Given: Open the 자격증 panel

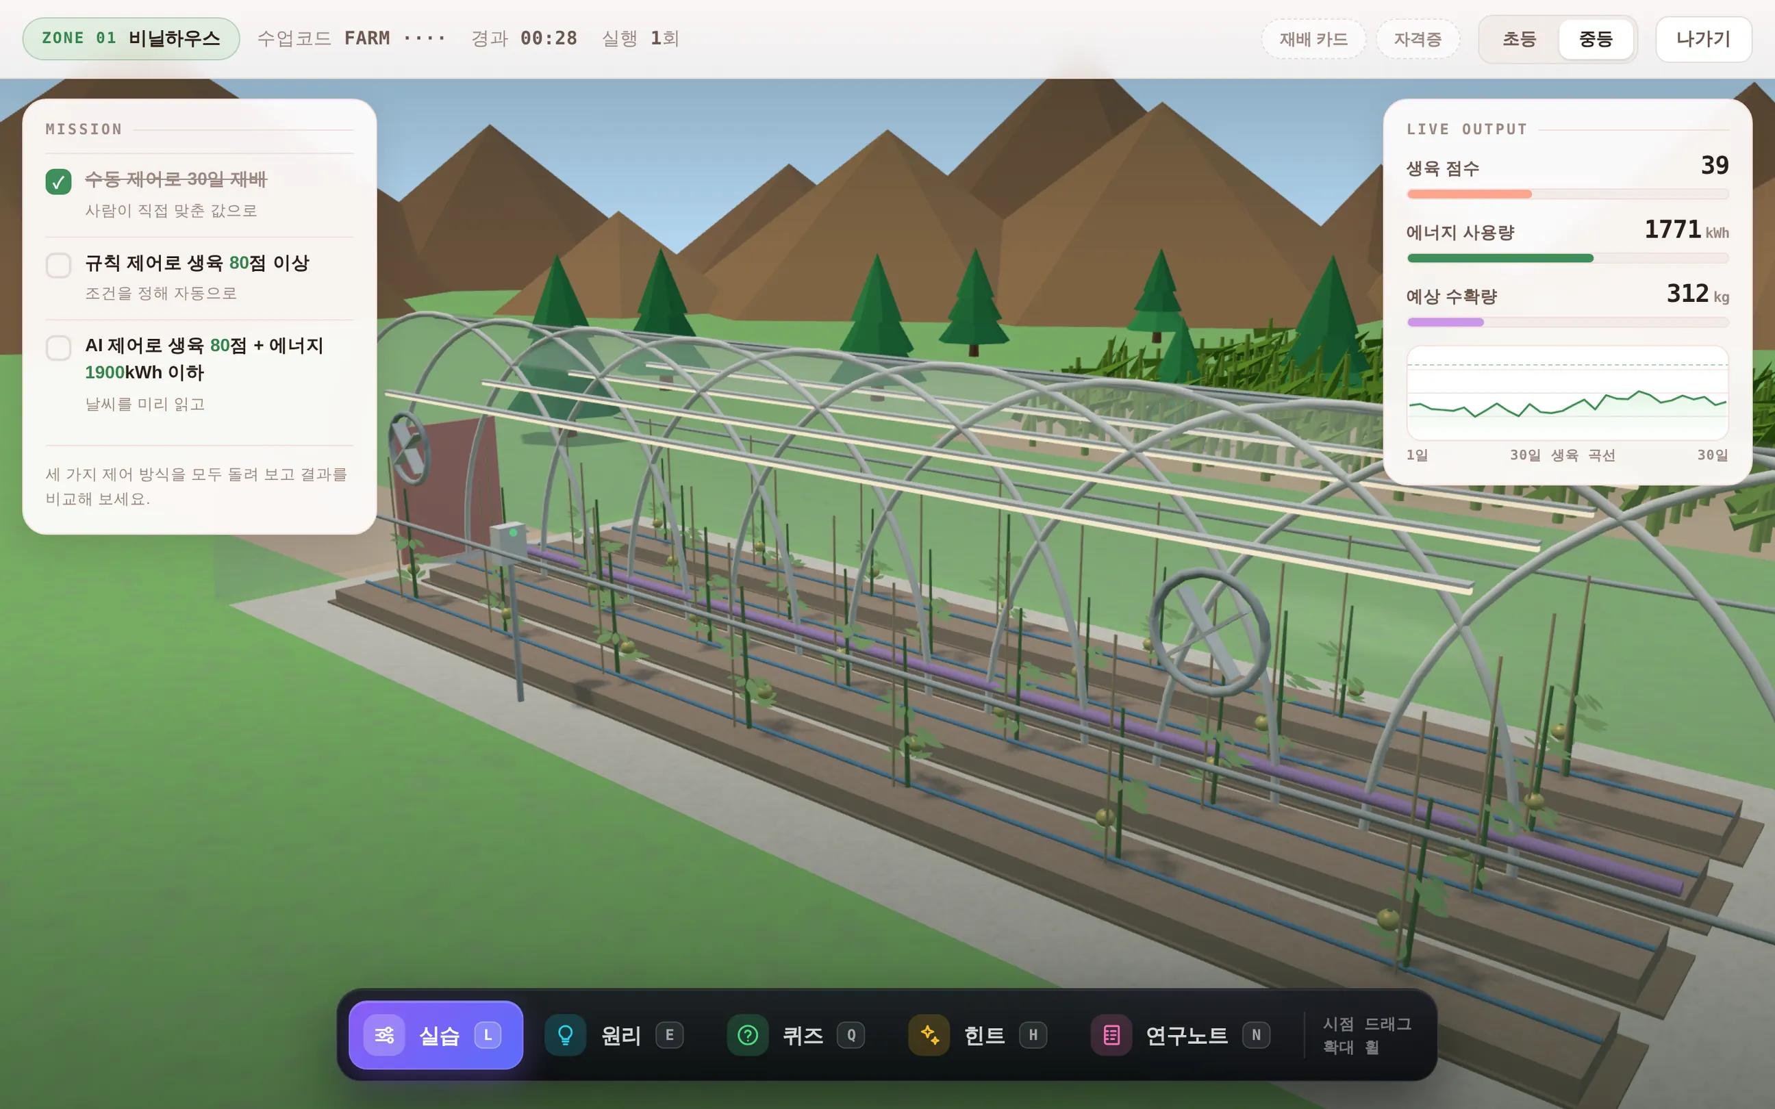Looking at the screenshot, I should coord(1418,39).
